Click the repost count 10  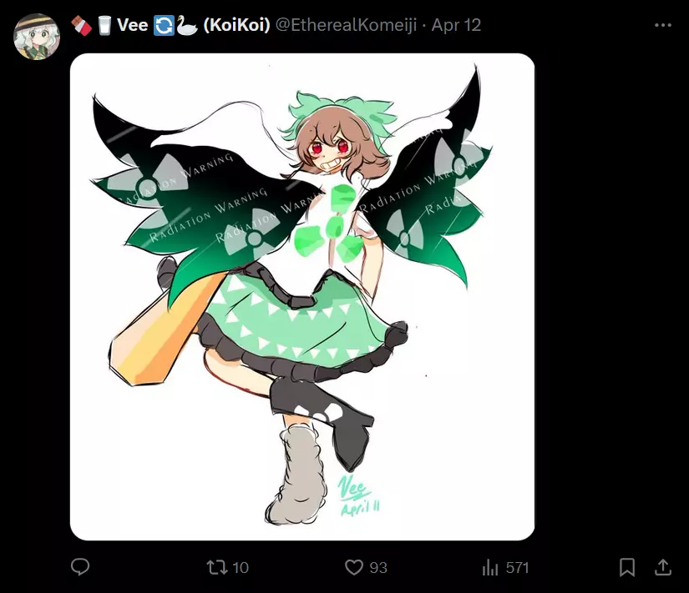coord(241,567)
